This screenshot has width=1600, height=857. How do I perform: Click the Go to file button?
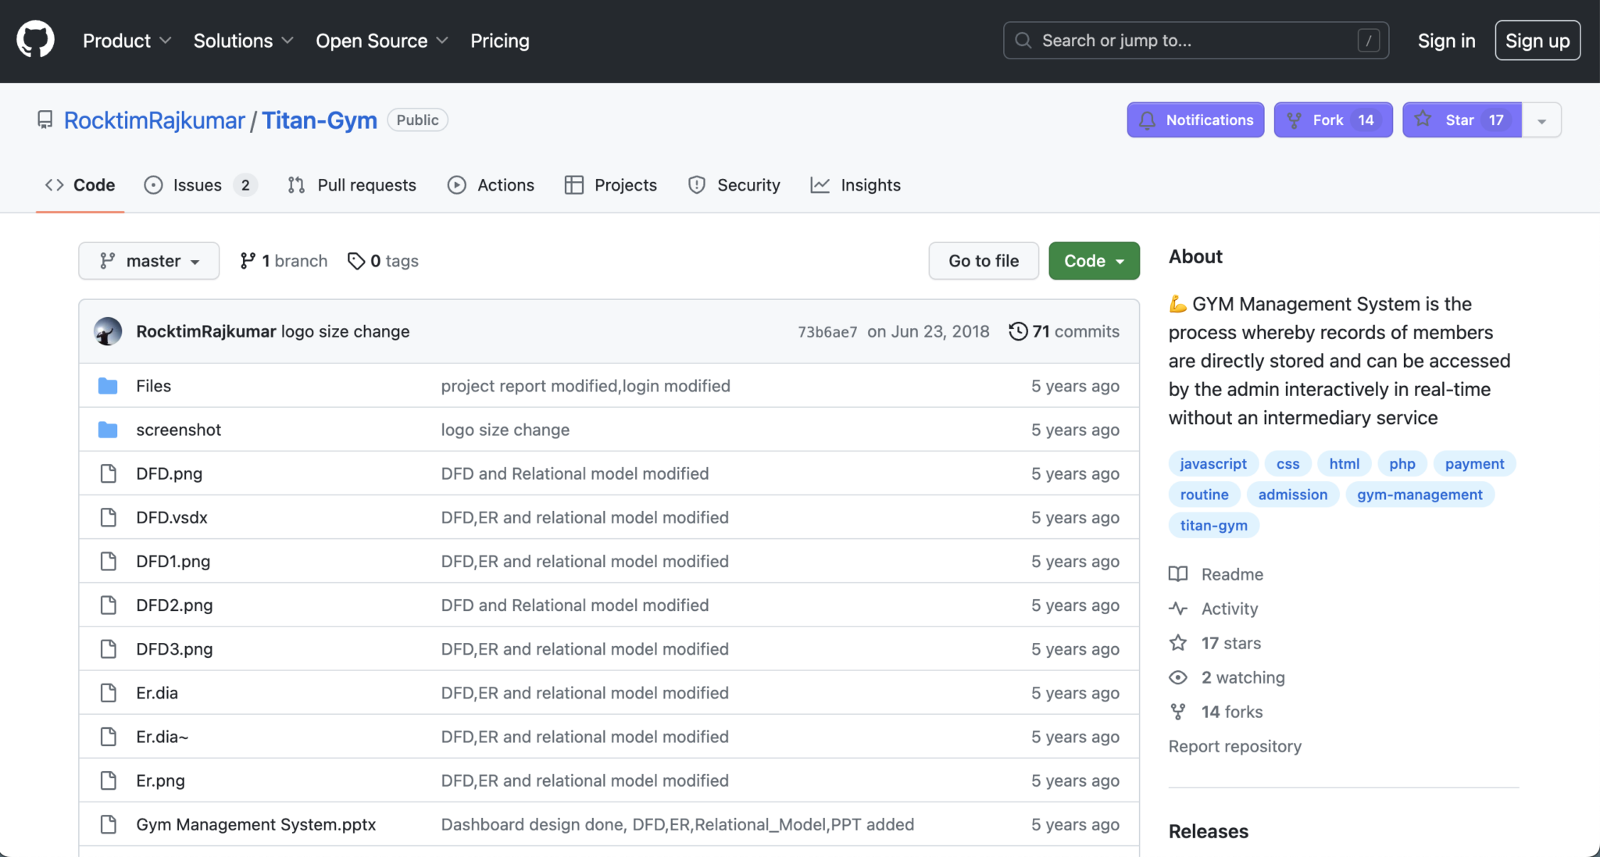click(983, 260)
